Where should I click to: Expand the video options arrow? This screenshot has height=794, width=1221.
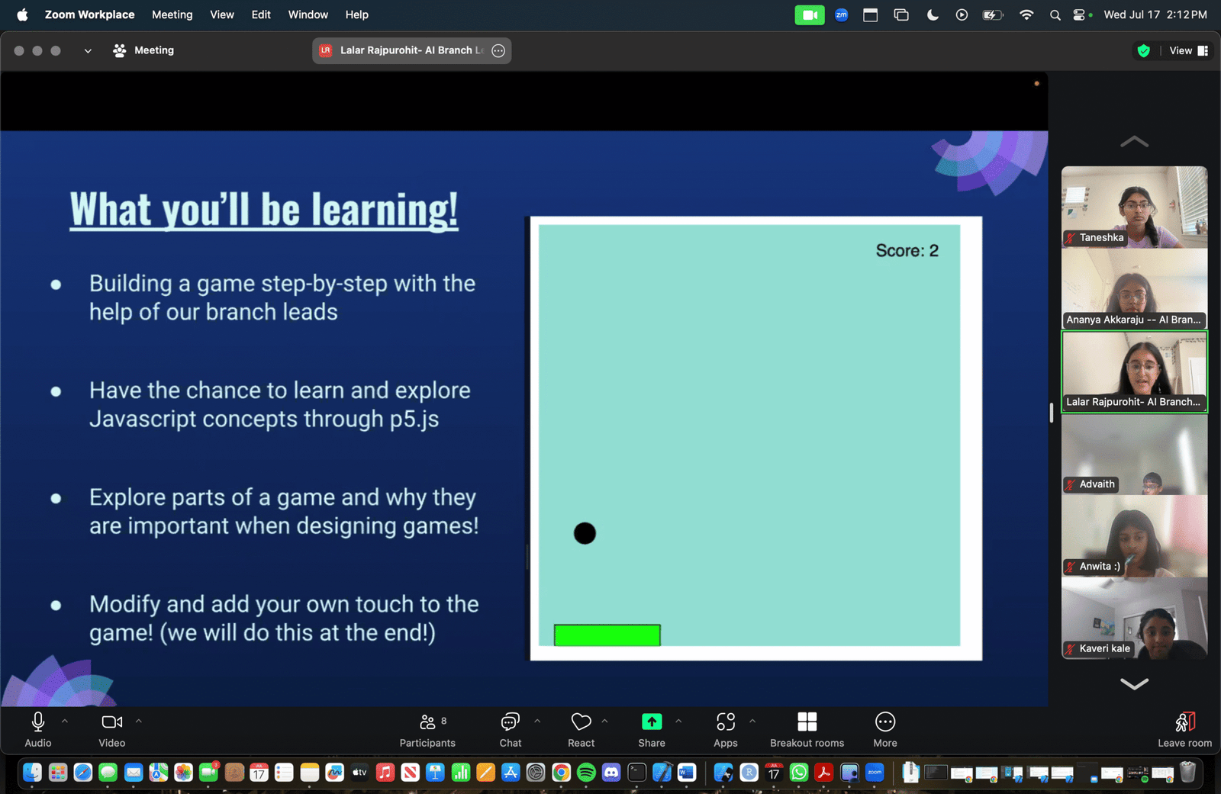[x=138, y=721]
